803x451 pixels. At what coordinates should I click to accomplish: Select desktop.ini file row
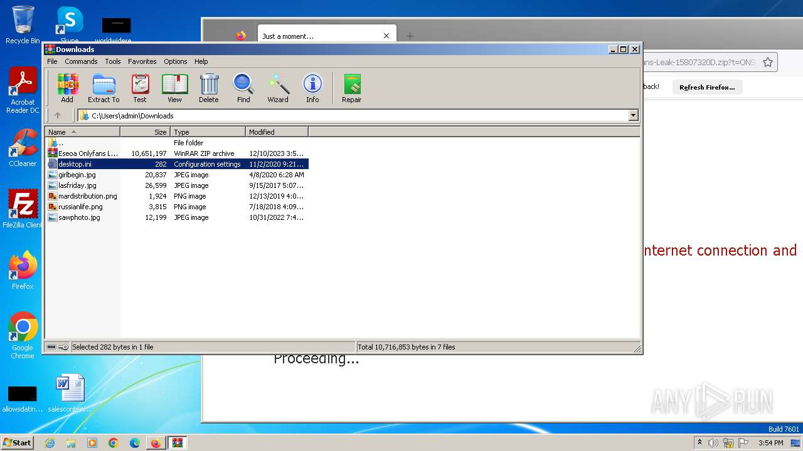[x=177, y=164]
